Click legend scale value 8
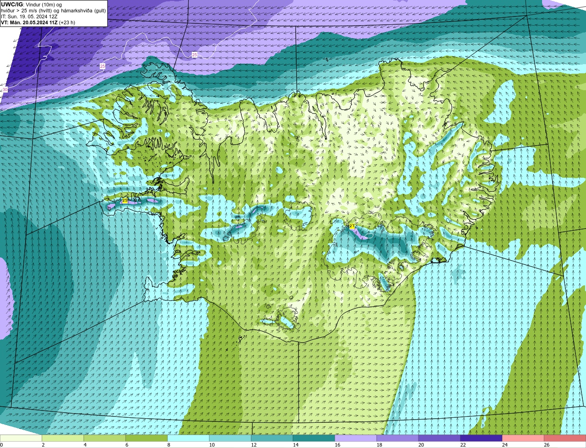 [x=169, y=445]
